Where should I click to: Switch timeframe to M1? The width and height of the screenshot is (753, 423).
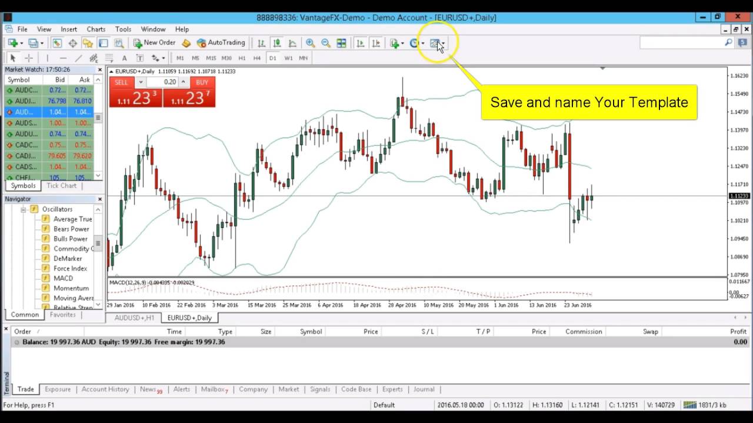(180, 58)
